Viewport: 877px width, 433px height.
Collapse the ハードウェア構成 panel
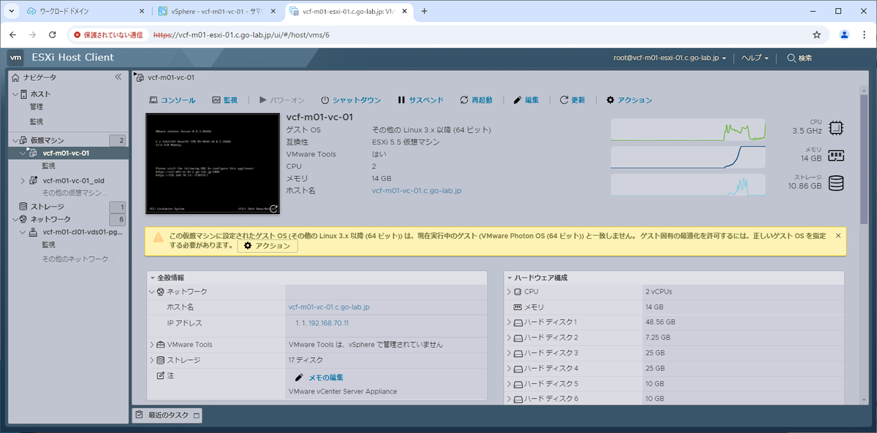click(x=509, y=278)
